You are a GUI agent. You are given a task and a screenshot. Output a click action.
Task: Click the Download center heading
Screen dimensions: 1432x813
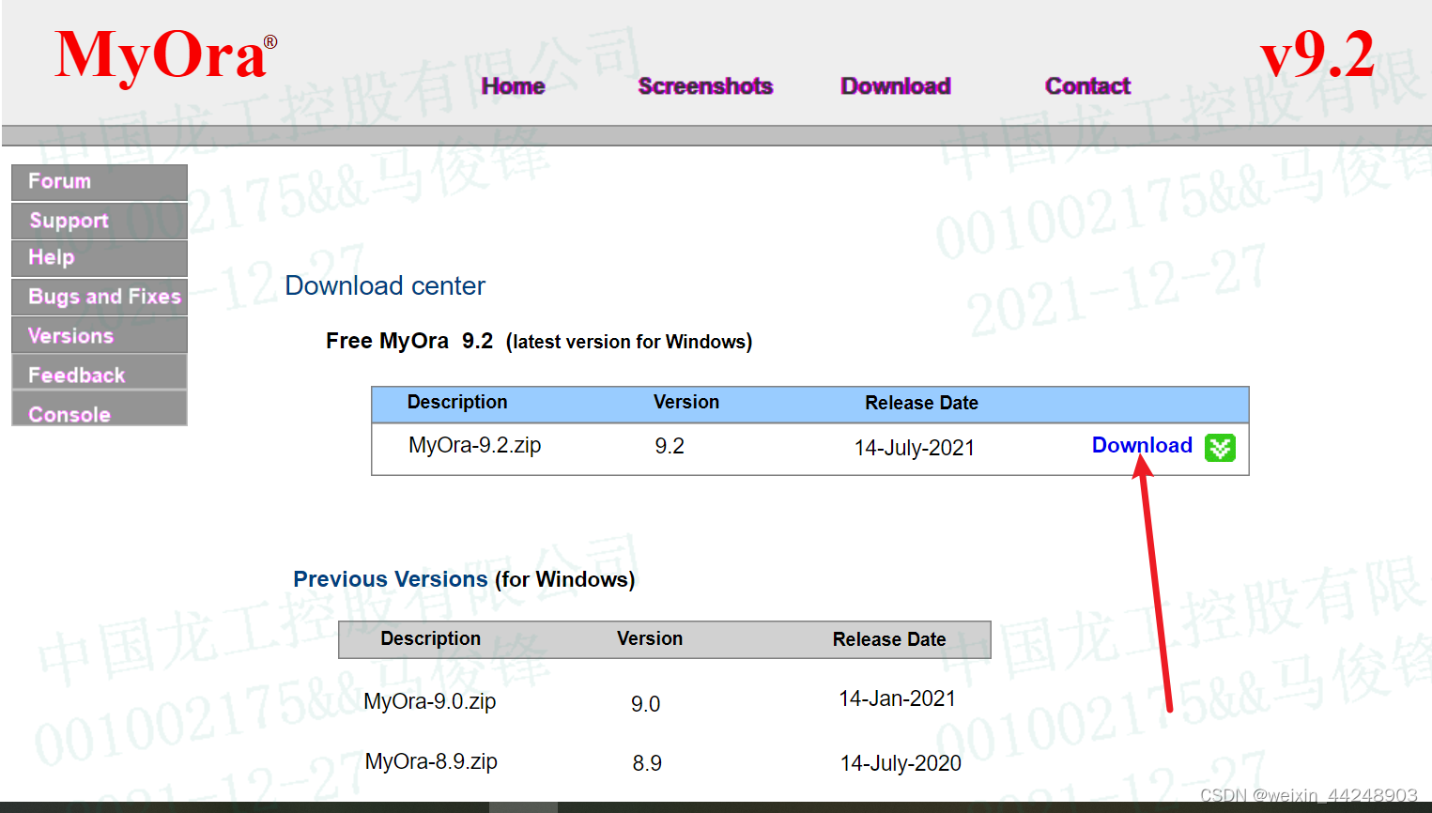385,285
